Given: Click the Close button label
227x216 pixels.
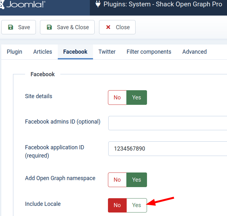Looking at the screenshot, I should 123,27.
